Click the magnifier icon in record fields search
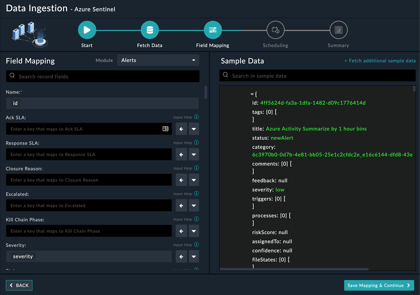Viewport: 420px width, 295px height. coord(12,76)
